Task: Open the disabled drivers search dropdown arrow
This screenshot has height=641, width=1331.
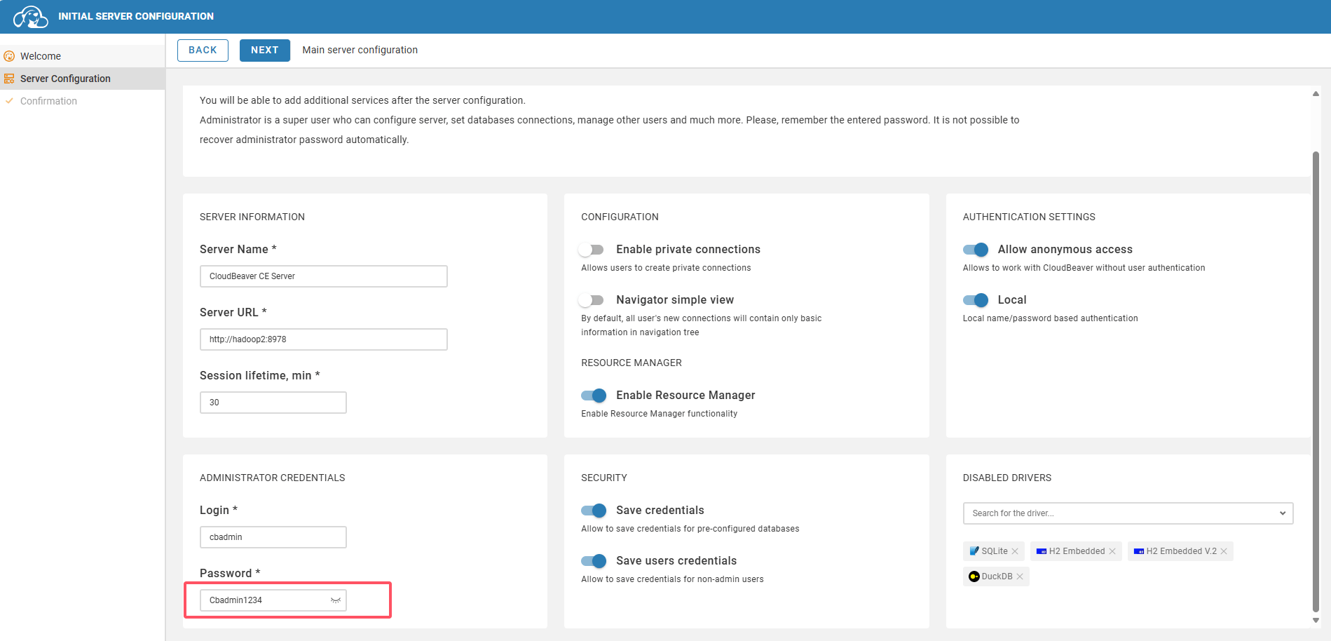Action: point(1283,513)
